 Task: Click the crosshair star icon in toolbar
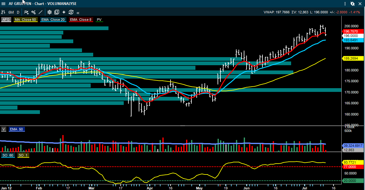[64, 12]
